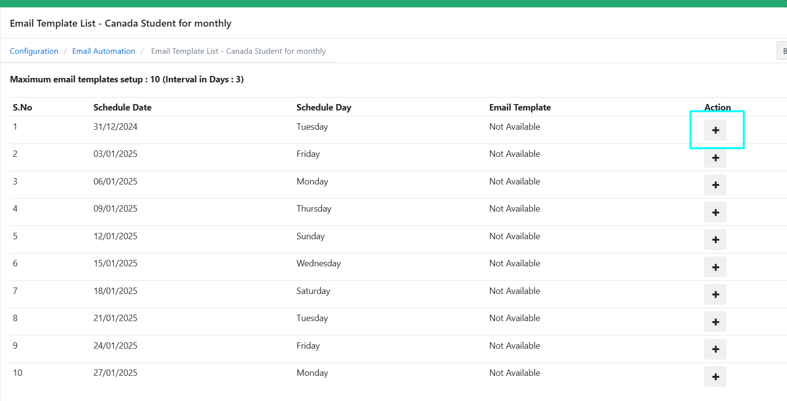Click the Schedule Date column header
Viewport: 787px width, 401px height.
point(122,108)
